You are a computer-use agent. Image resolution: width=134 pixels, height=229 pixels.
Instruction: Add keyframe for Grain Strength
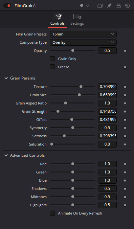125,112
